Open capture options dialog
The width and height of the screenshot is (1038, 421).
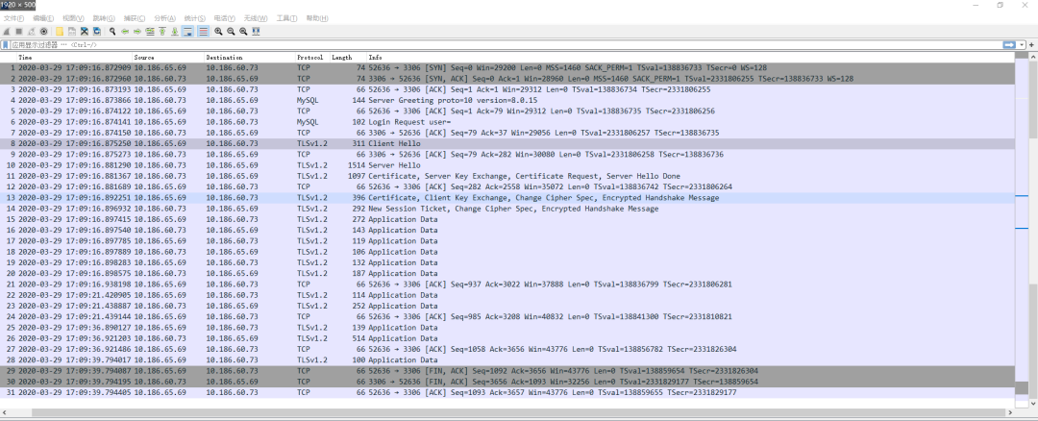coord(43,31)
